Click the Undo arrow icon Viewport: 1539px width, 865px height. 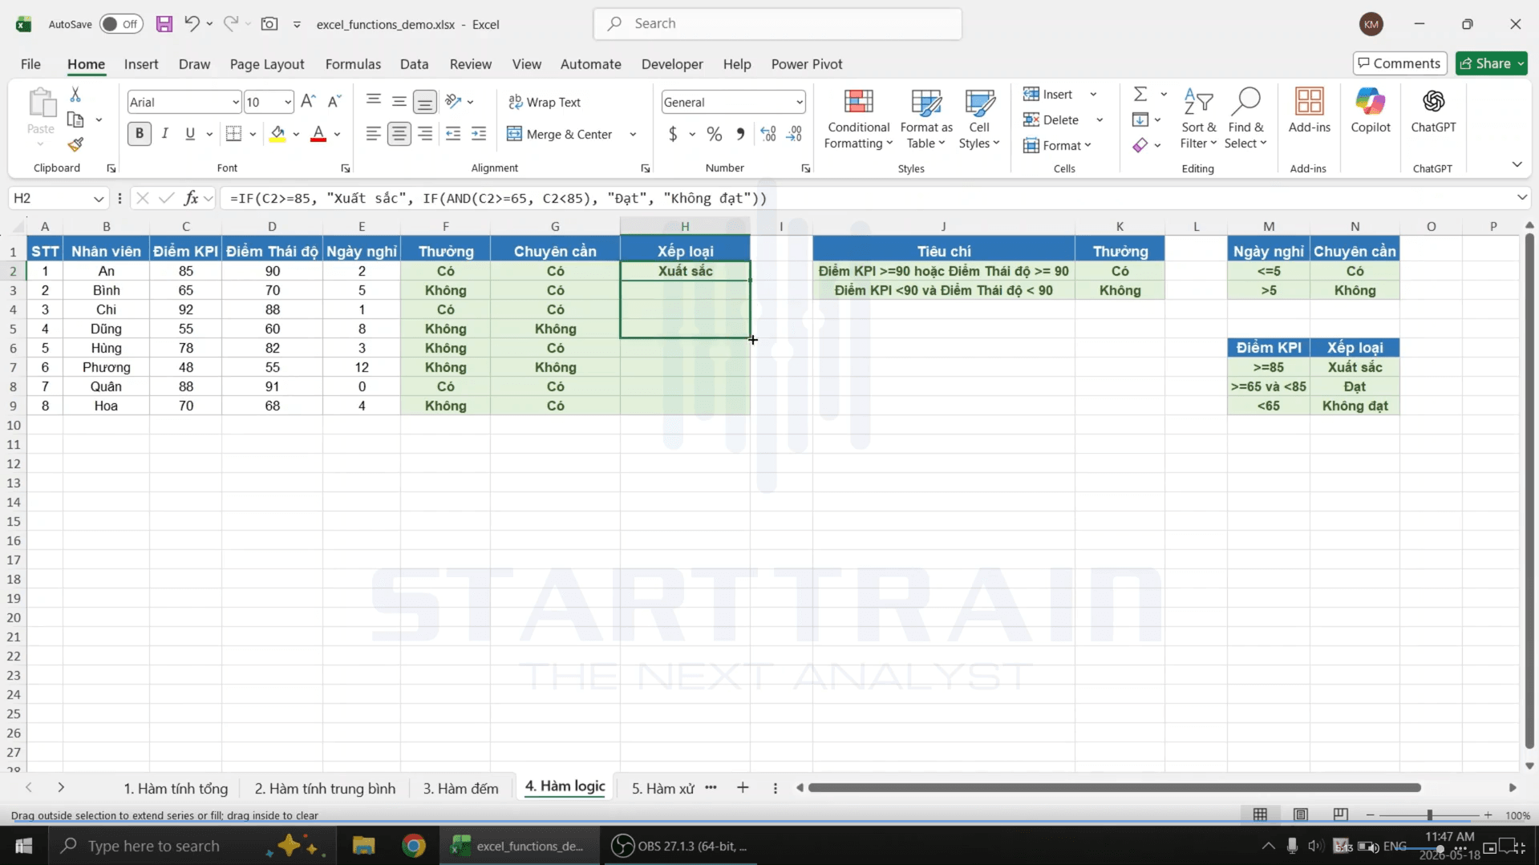pyautogui.click(x=191, y=23)
